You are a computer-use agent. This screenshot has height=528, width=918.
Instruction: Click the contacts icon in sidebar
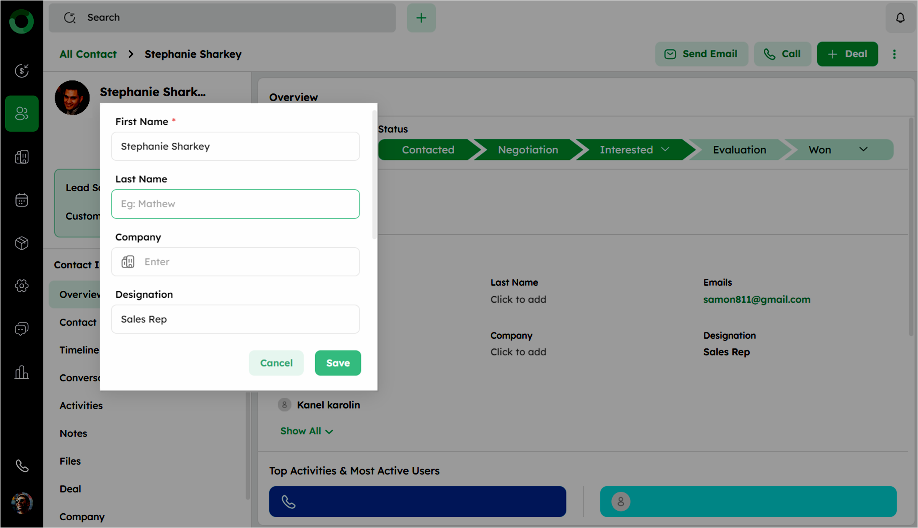(x=21, y=114)
